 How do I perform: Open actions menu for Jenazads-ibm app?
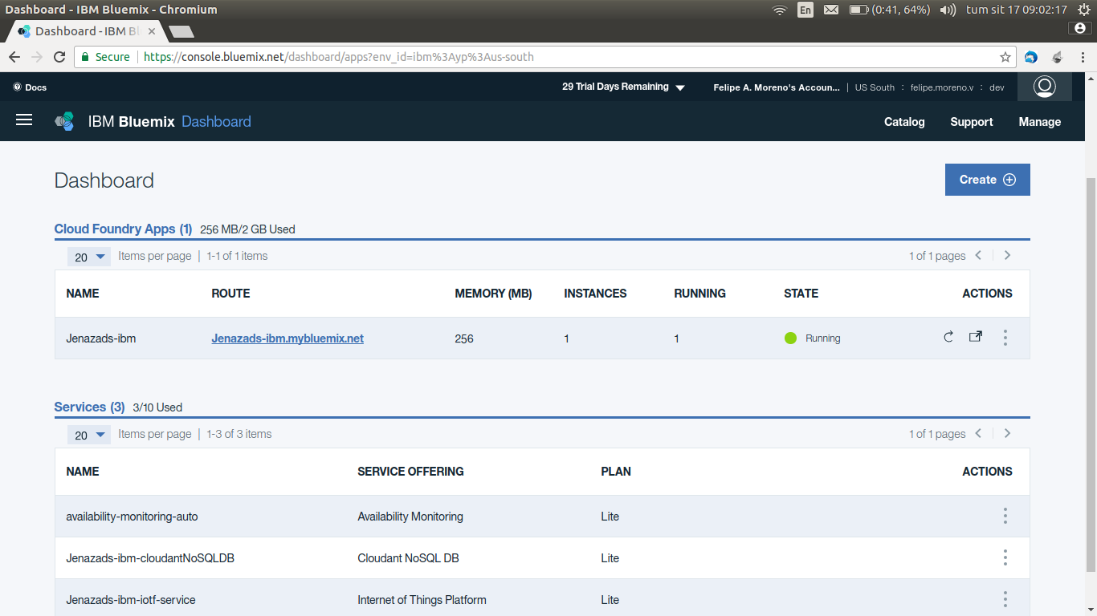(x=1005, y=338)
